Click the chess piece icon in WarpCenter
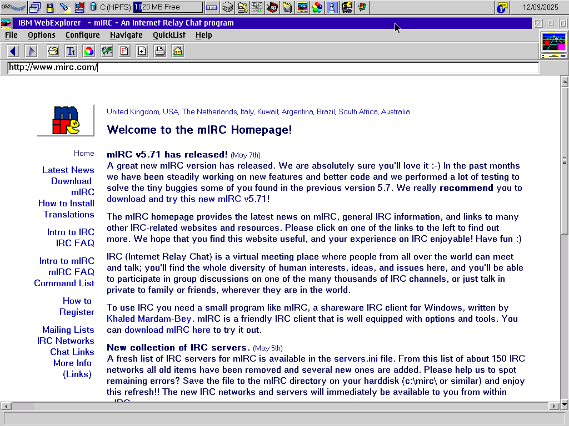569x426 pixels. (332, 7)
